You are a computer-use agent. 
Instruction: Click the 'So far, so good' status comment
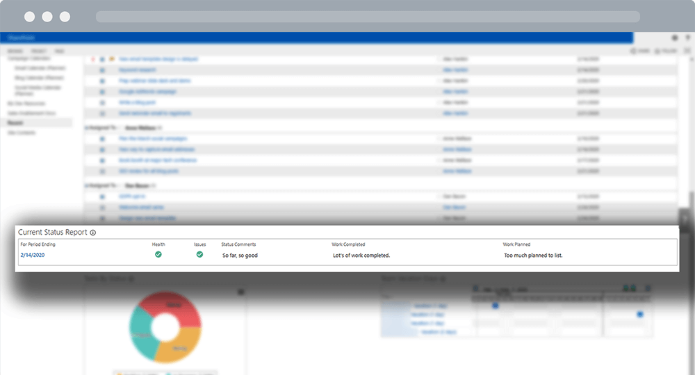pyautogui.click(x=240, y=256)
